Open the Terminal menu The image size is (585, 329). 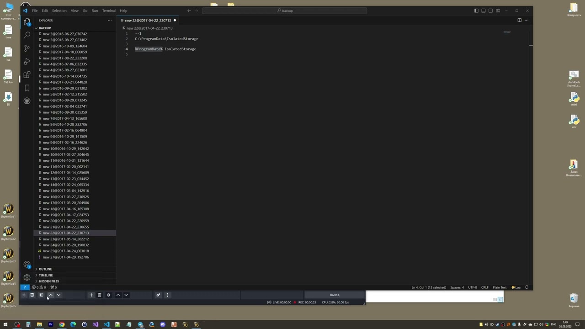click(109, 11)
